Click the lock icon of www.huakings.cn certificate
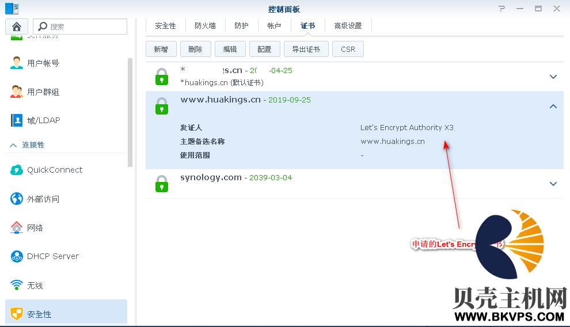The image size is (570, 327). click(162, 106)
